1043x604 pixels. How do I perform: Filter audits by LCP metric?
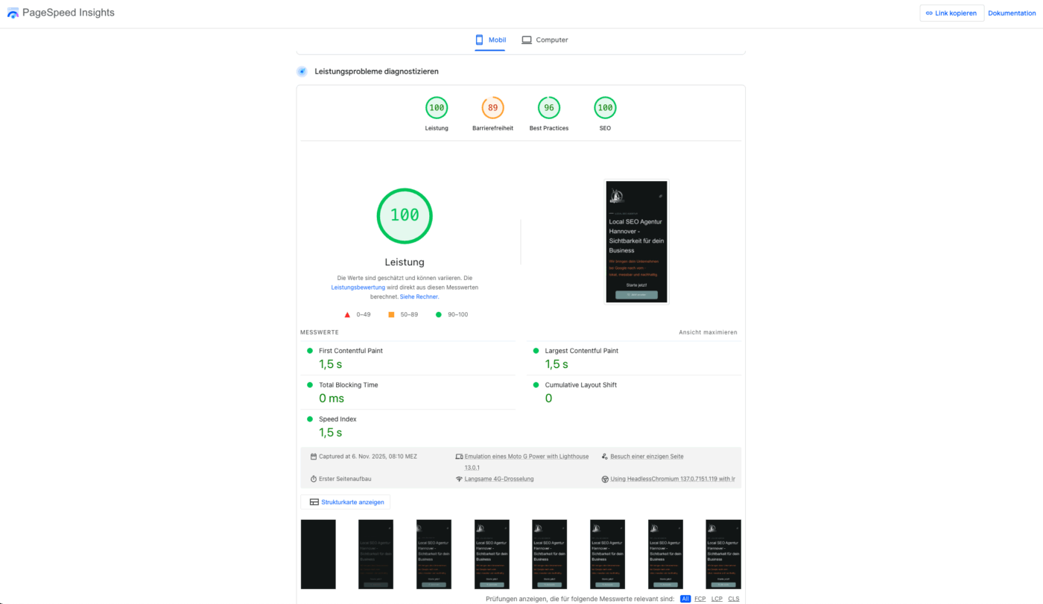[x=717, y=599]
